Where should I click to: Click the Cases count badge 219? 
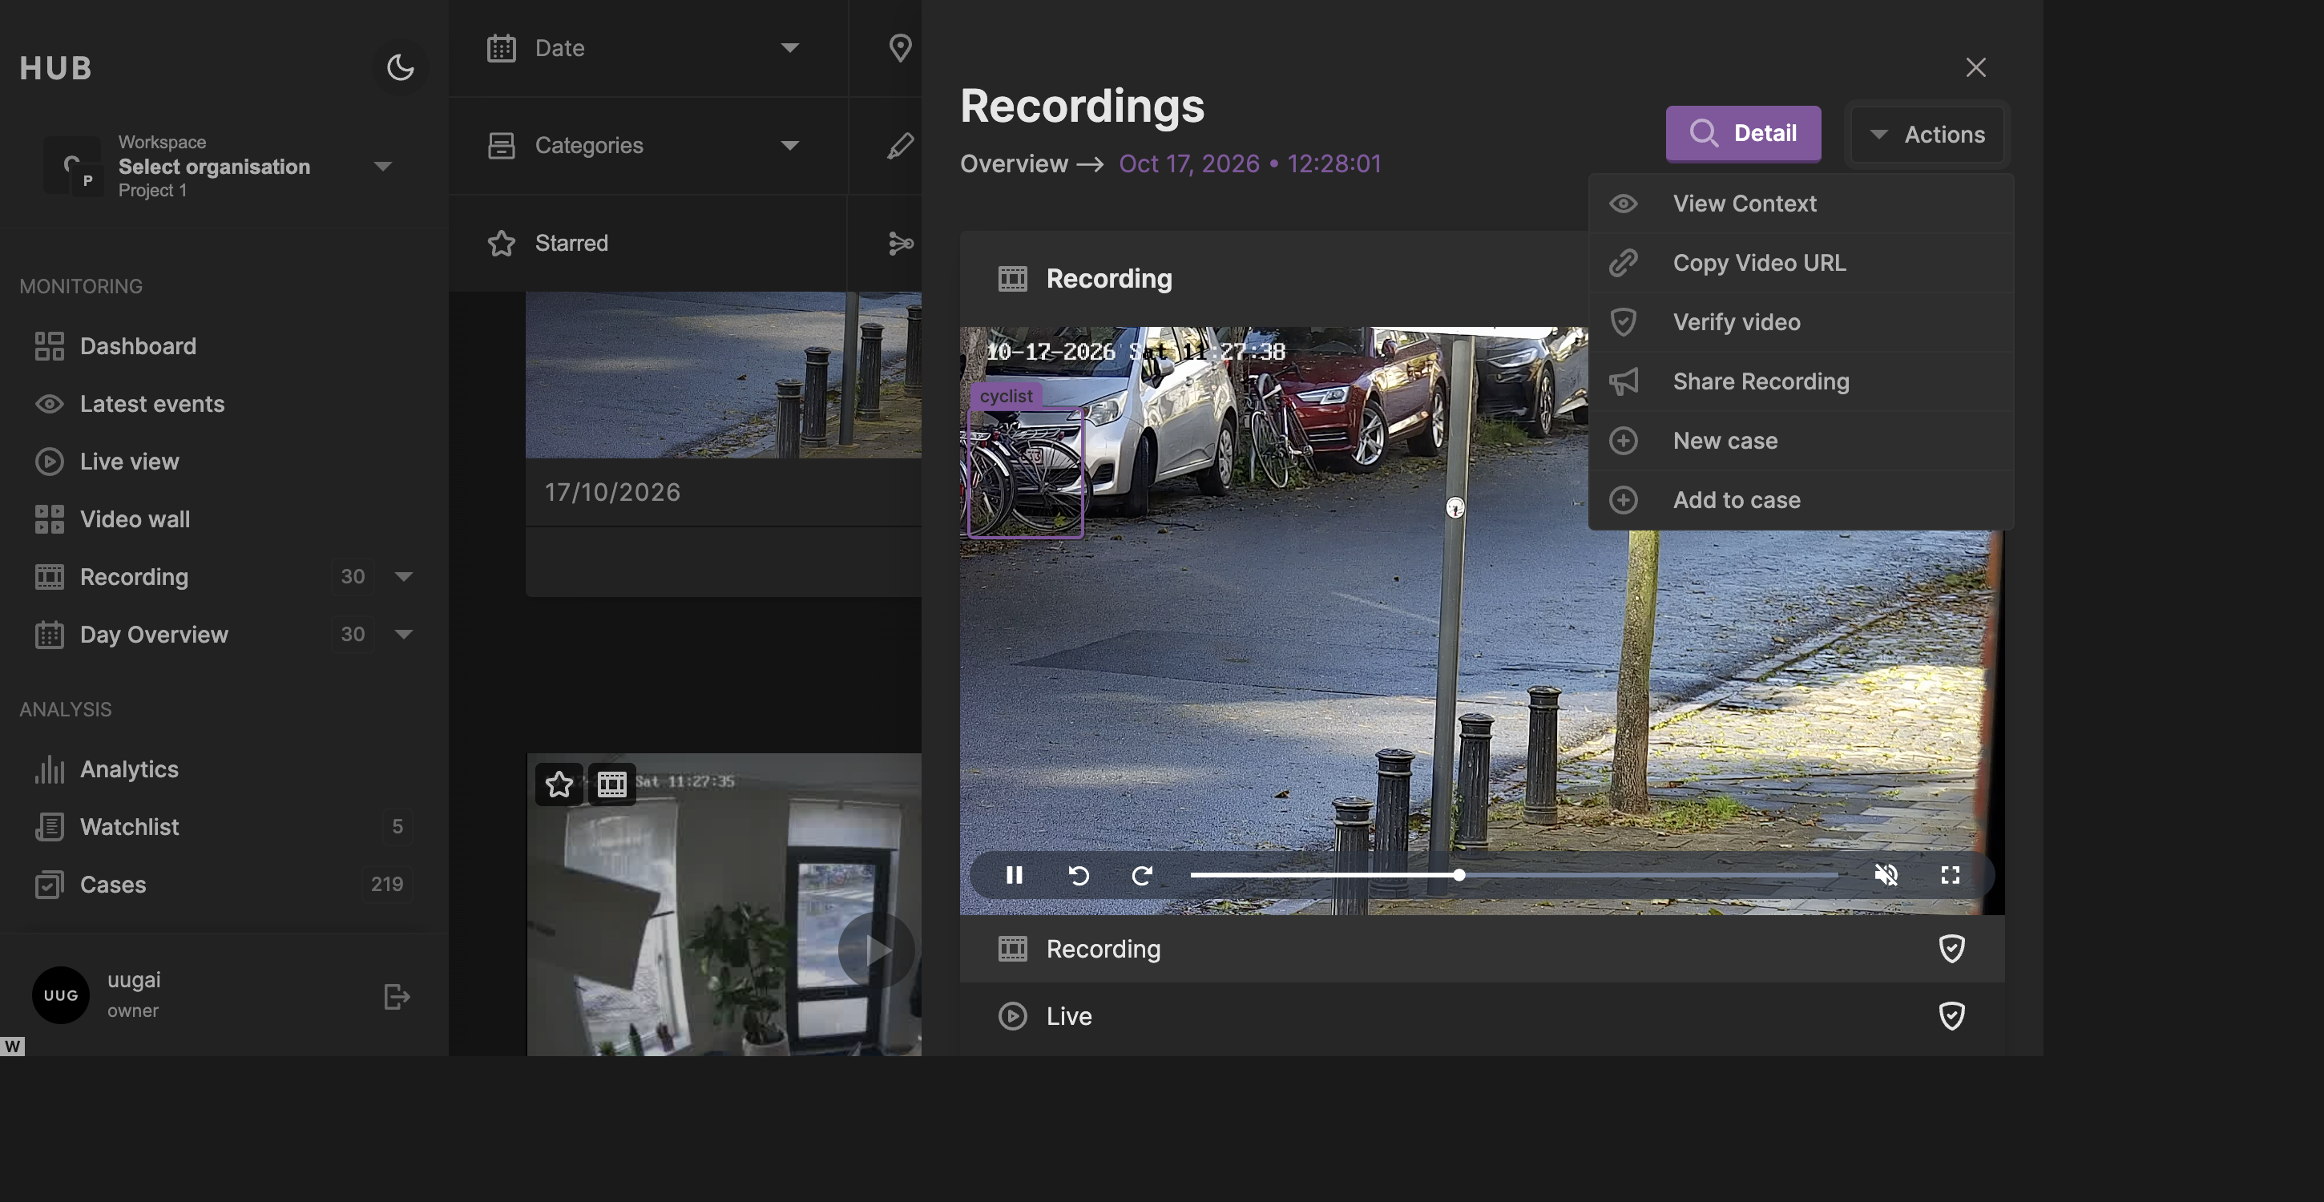coord(387,885)
